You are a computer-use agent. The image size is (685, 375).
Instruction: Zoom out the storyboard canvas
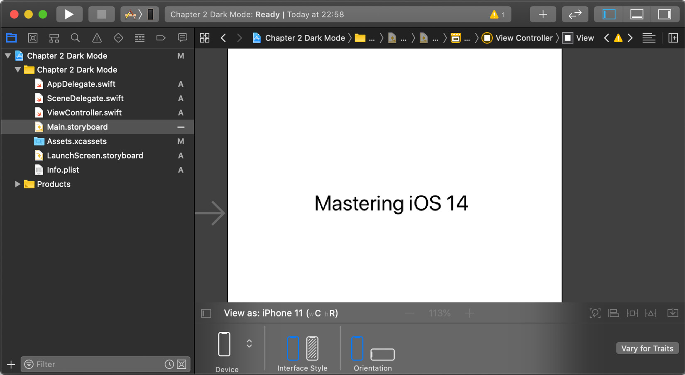[x=410, y=313]
